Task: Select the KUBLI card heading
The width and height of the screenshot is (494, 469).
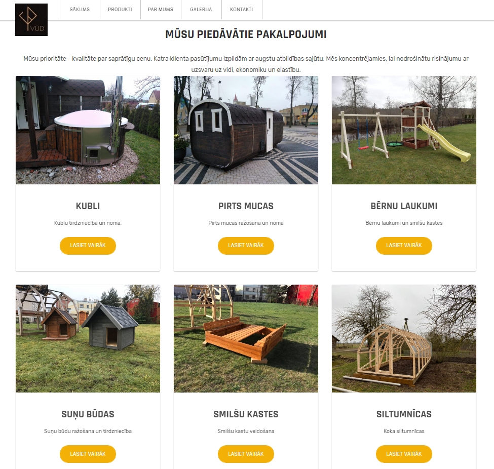Action: tap(88, 206)
